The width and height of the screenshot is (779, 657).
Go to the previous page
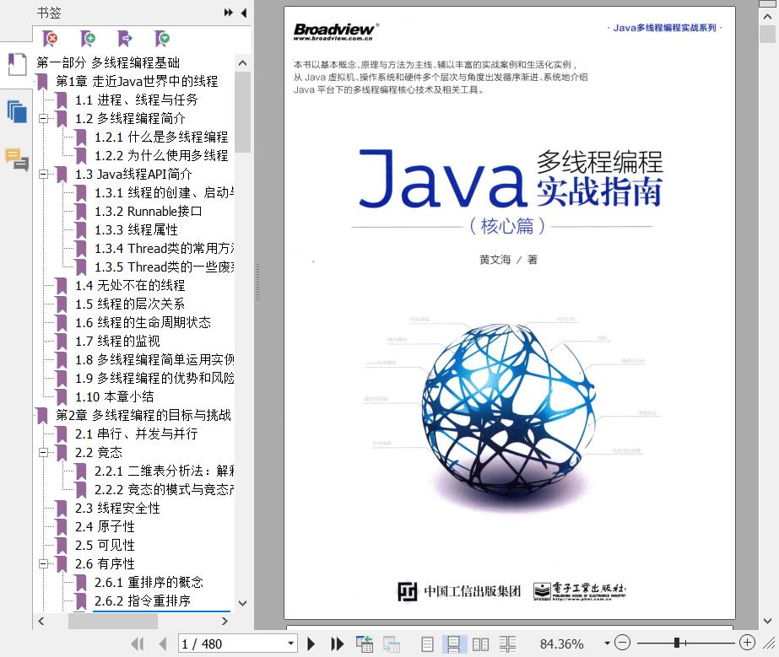pyautogui.click(x=162, y=644)
